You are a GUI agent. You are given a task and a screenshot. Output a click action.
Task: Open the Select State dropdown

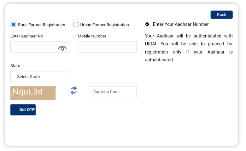click(40, 76)
